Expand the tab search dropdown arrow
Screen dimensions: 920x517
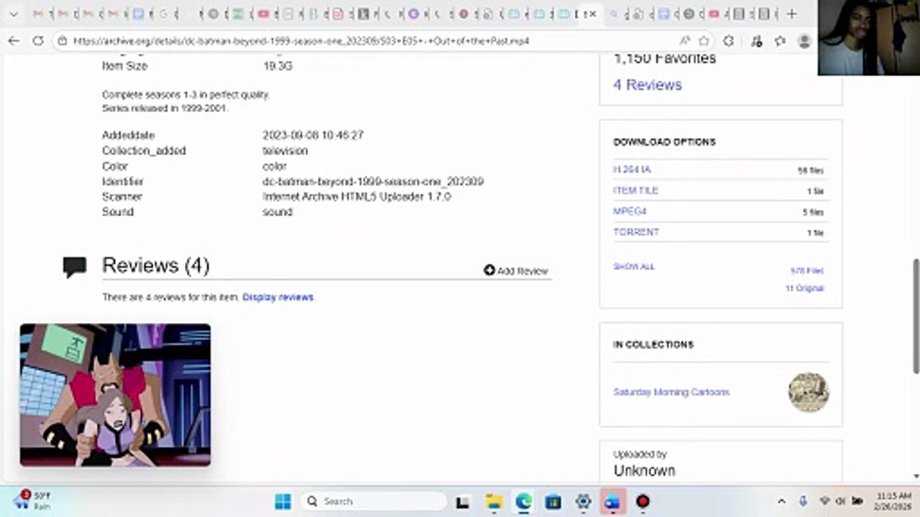pyautogui.click(x=13, y=14)
